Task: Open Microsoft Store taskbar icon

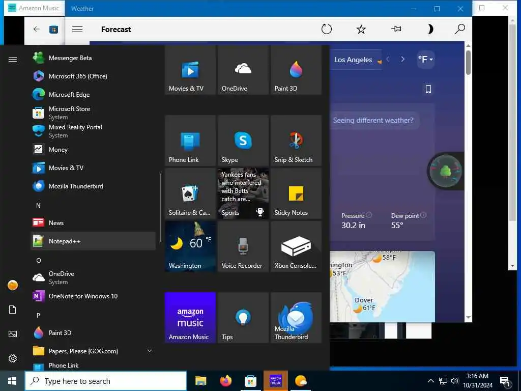Action: (250, 381)
